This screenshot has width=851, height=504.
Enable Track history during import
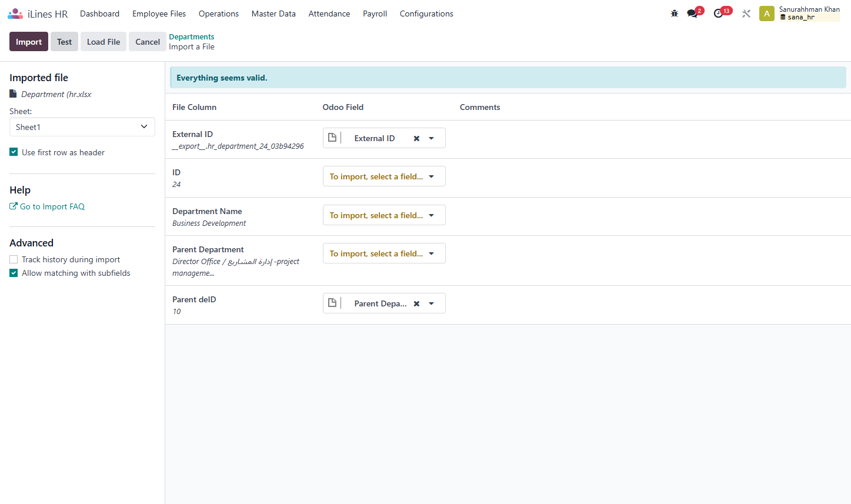click(14, 259)
